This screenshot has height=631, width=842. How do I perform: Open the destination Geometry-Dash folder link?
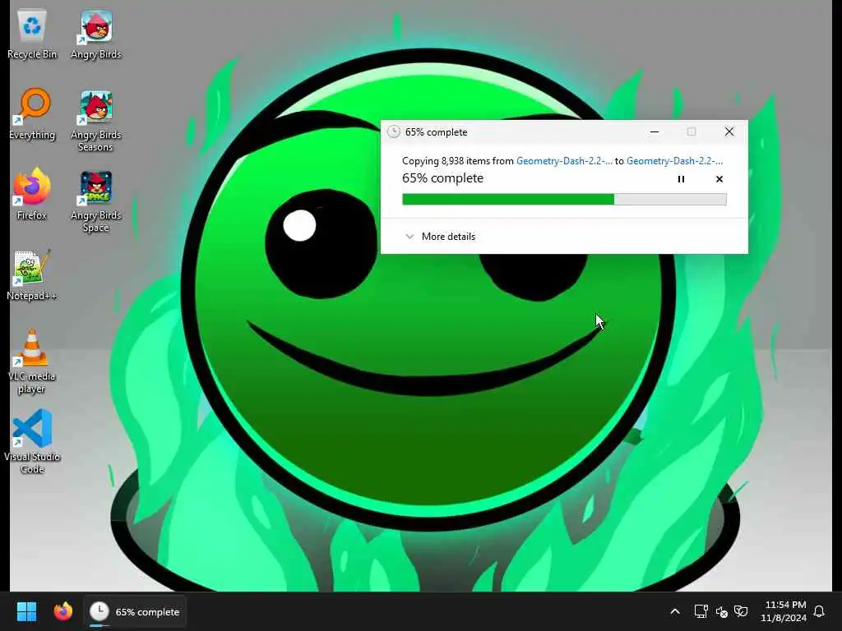tap(674, 161)
